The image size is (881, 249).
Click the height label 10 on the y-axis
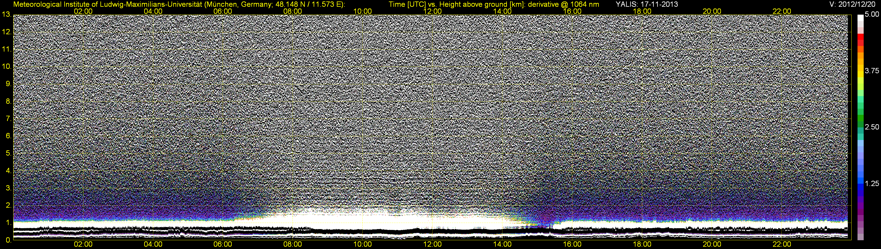(6, 66)
